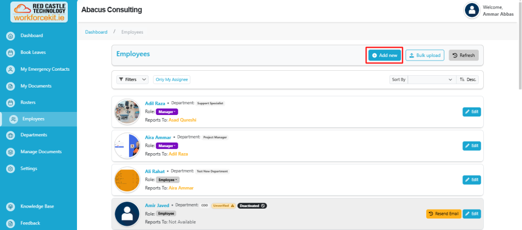The width and height of the screenshot is (522, 230).
Task: Click the Dashboard breadcrumb link
Action: (x=96, y=32)
